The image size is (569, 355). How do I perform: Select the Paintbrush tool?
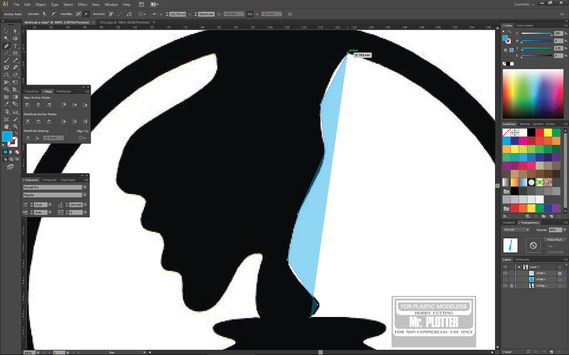pyautogui.click(x=6, y=60)
